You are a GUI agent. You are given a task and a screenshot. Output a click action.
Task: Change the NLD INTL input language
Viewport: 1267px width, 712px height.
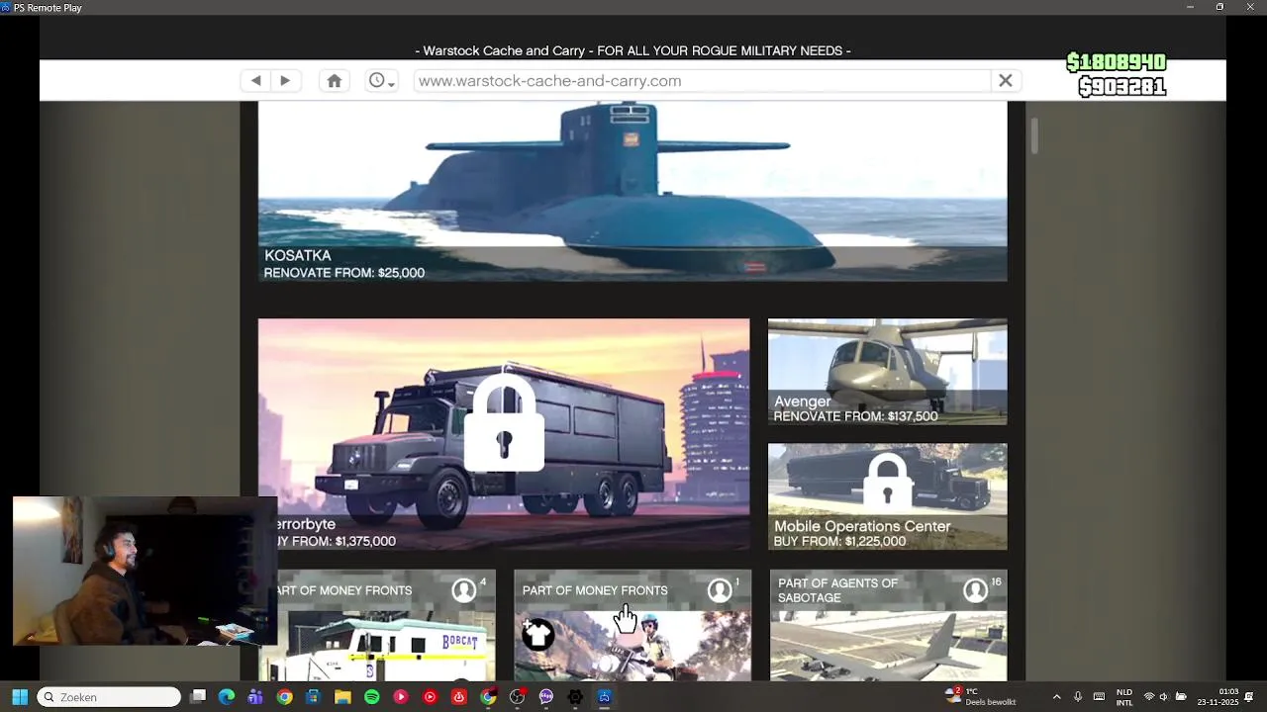[1124, 697]
